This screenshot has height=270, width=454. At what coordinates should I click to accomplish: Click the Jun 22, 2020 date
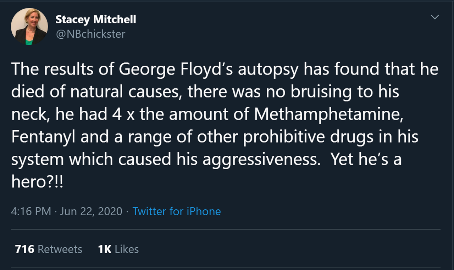click(x=91, y=211)
